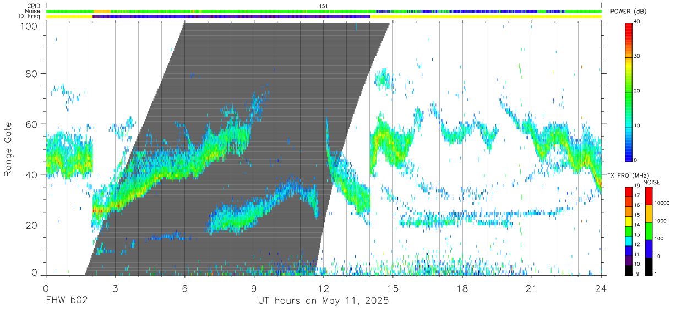
Task: Click the 10000 label on NOISE scale
Action: pos(663,204)
